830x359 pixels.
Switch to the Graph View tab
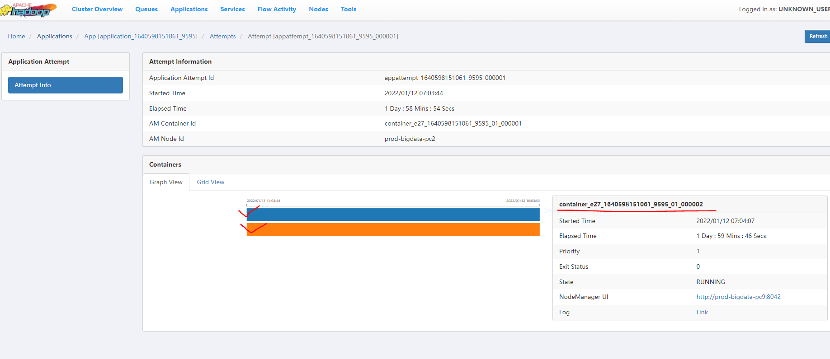click(166, 182)
